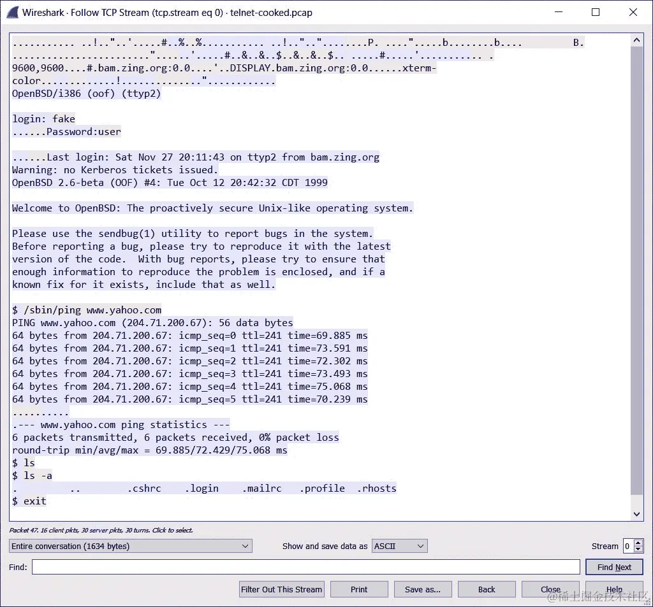Screen dimensions: 653x607
Task: Click the 'OpenBSD/i386 (oof) (ttyp2)' line
Action: tap(86, 94)
